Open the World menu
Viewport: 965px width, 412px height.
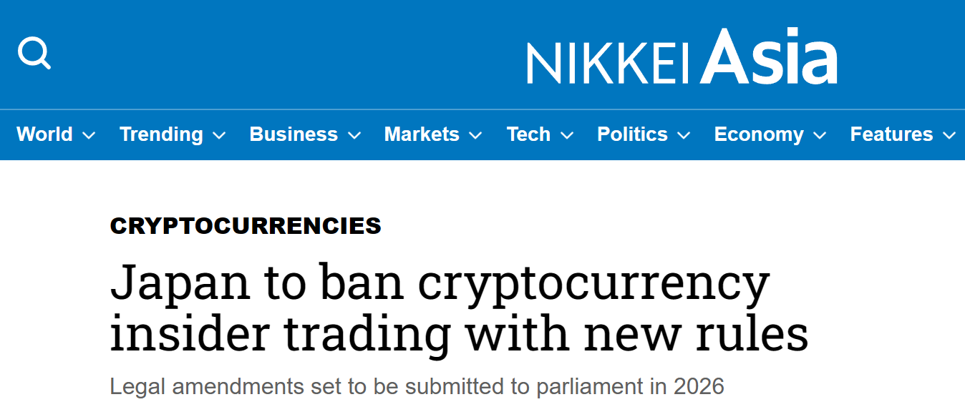tap(44, 134)
